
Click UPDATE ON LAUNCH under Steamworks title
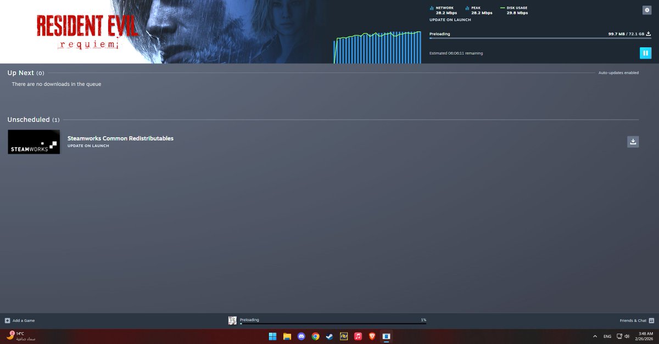(x=88, y=146)
